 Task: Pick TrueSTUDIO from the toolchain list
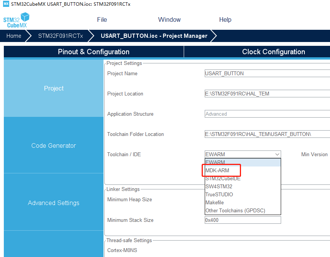click(243, 194)
